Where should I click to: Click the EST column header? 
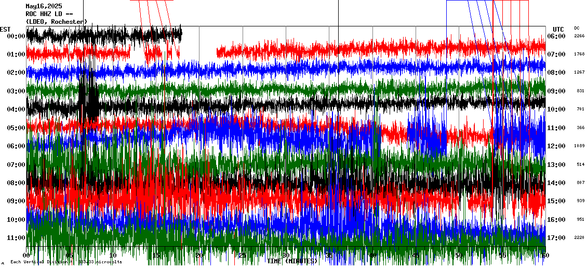pyautogui.click(x=5, y=29)
